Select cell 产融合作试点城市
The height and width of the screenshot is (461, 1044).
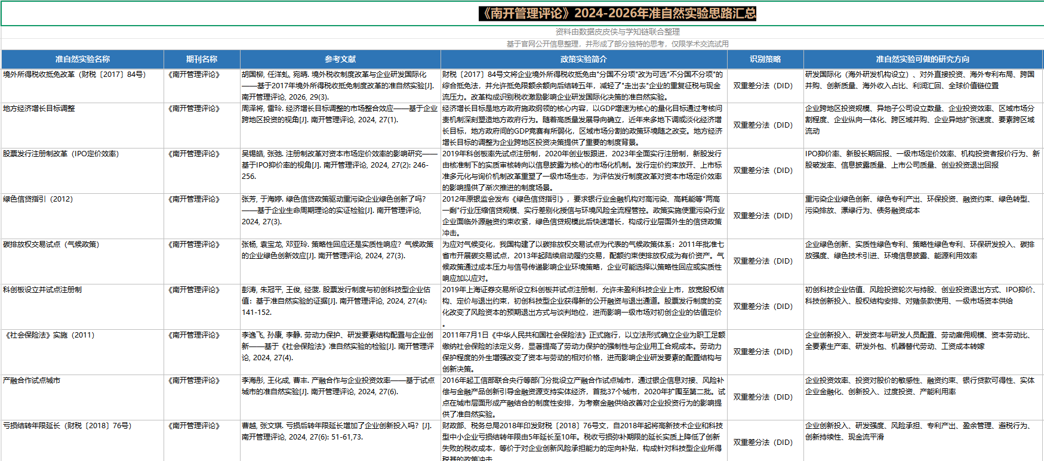pos(82,397)
